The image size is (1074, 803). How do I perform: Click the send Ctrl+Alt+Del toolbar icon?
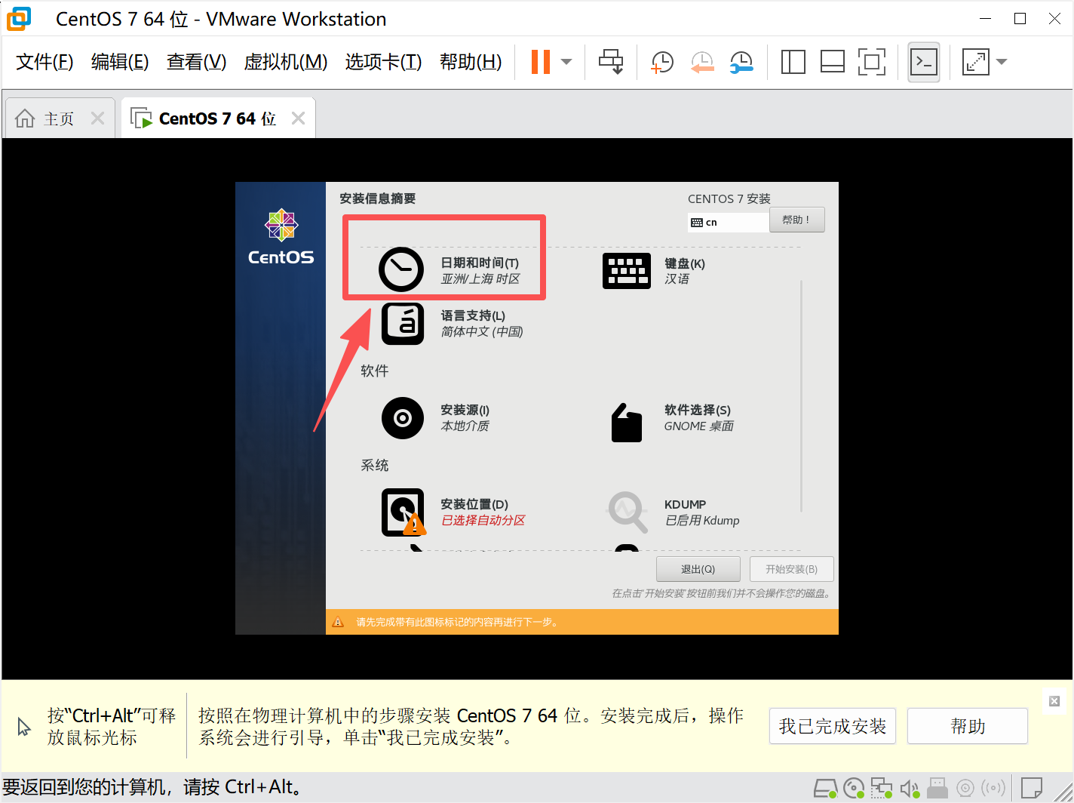point(611,62)
